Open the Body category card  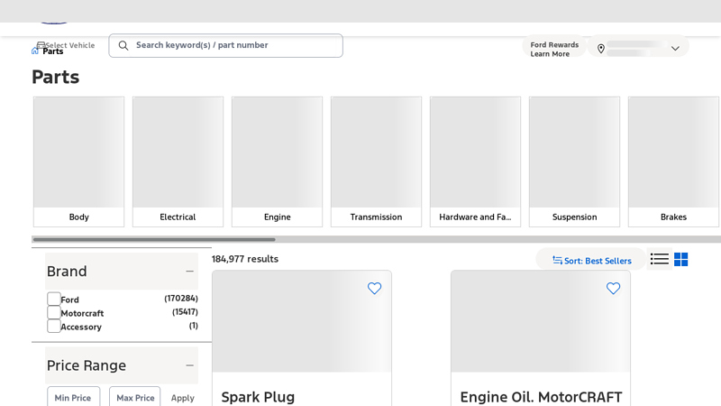point(78,161)
